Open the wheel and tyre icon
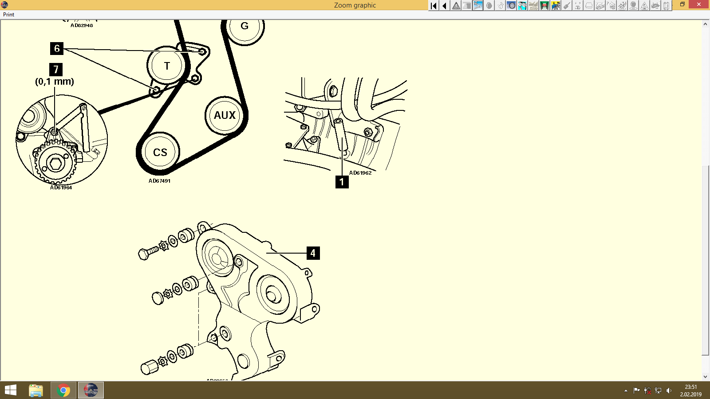 511,6
